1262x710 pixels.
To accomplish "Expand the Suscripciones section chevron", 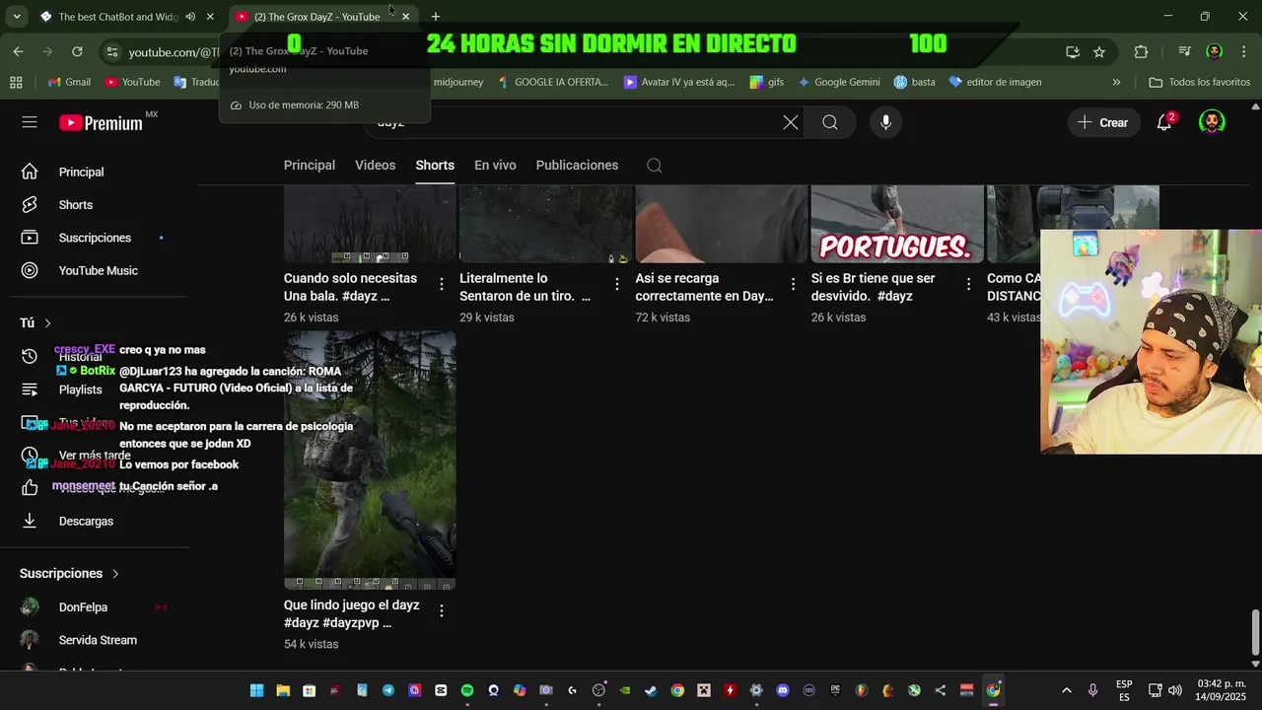I will click(115, 574).
